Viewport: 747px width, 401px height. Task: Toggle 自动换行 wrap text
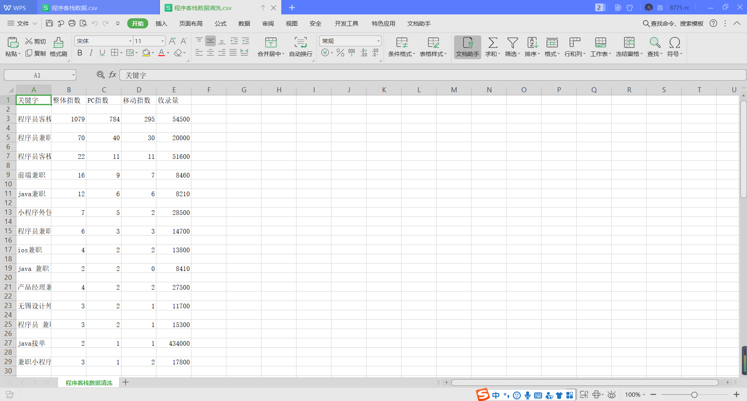(x=300, y=47)
